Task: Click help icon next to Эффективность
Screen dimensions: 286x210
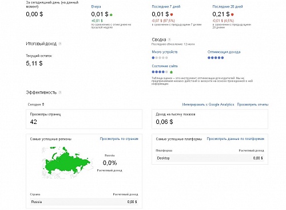Action: pos(60,92)
